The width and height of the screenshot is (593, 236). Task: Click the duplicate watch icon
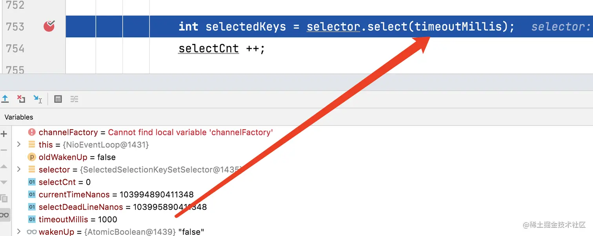point(4,198)
